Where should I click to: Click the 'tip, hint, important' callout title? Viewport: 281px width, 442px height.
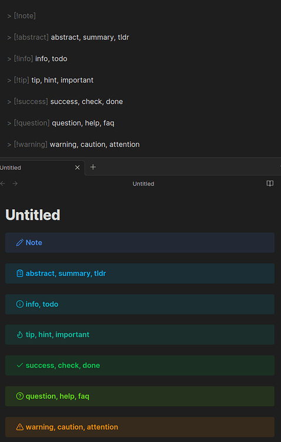[x=58, y=335]
